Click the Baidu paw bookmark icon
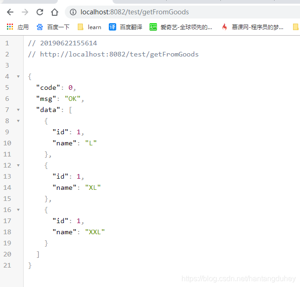The image size is (300, 287). coord(40,27)
